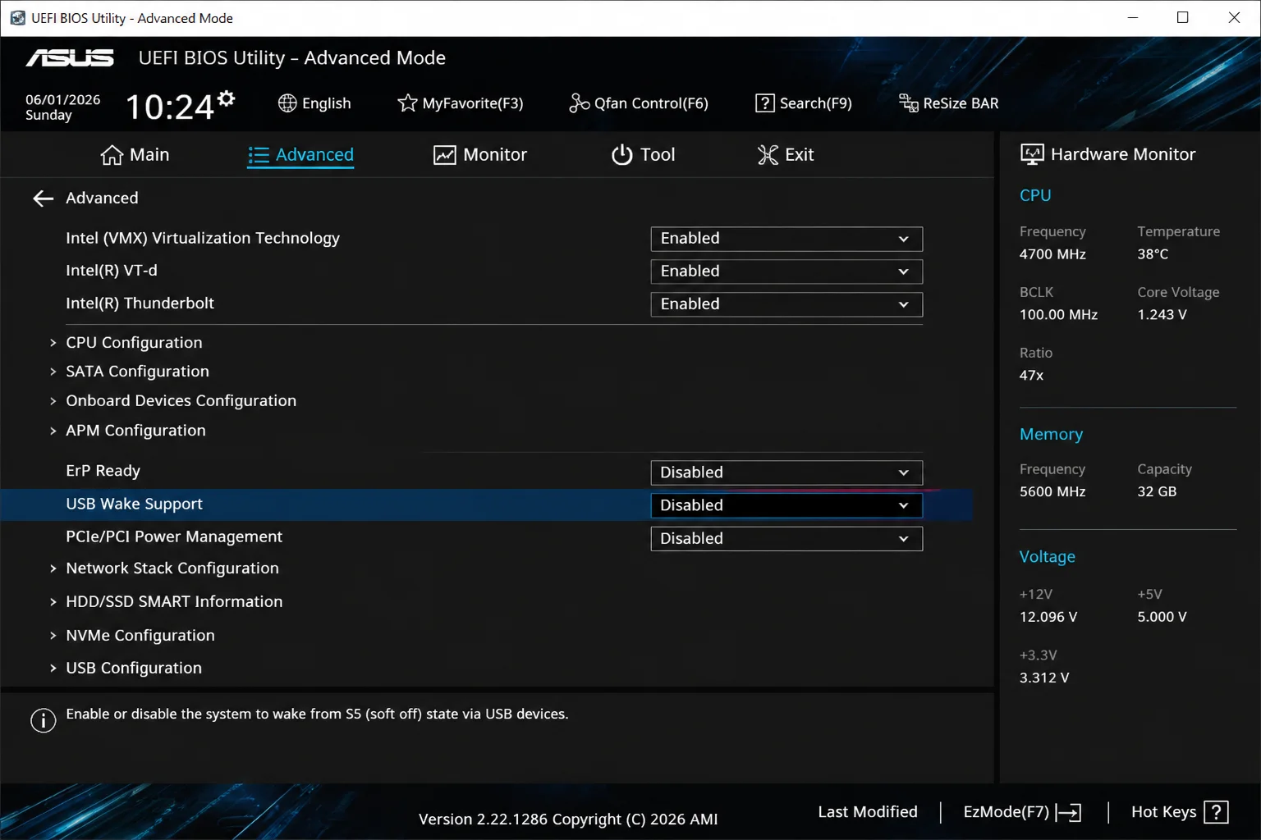Open MyFavorite(F3)
Screen dimensions: 1261x840
click(x=461, y=103)
